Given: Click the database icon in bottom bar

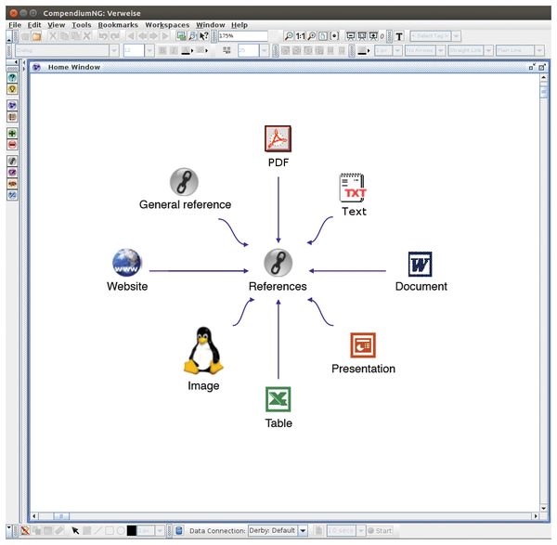Looking at the screenshot, I should 179,530.
